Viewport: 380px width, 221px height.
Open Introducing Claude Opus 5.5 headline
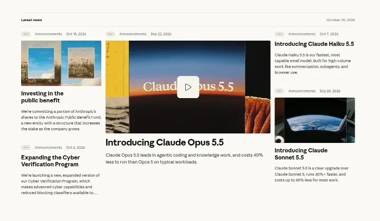point(165,142)
